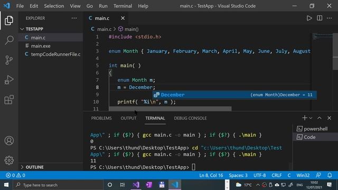338x190 pixels.
Task: Open the Go menu
Action: pos(90,6)
